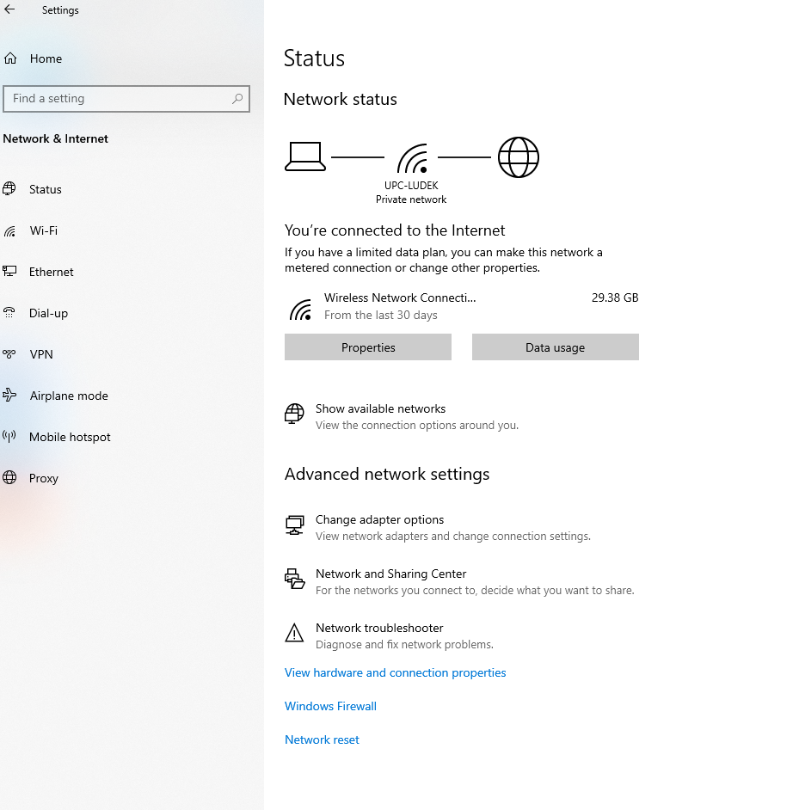Go to Home in sidebar
Viewport: 799px width, 810px height.
tap(46, 58)
